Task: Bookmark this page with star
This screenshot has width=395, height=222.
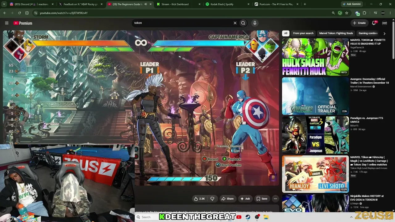Action: pos(347,13)
